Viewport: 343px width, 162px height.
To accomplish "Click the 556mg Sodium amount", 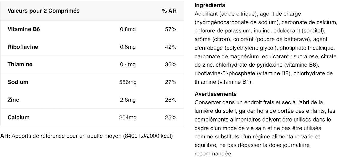I will pos(128,82).
